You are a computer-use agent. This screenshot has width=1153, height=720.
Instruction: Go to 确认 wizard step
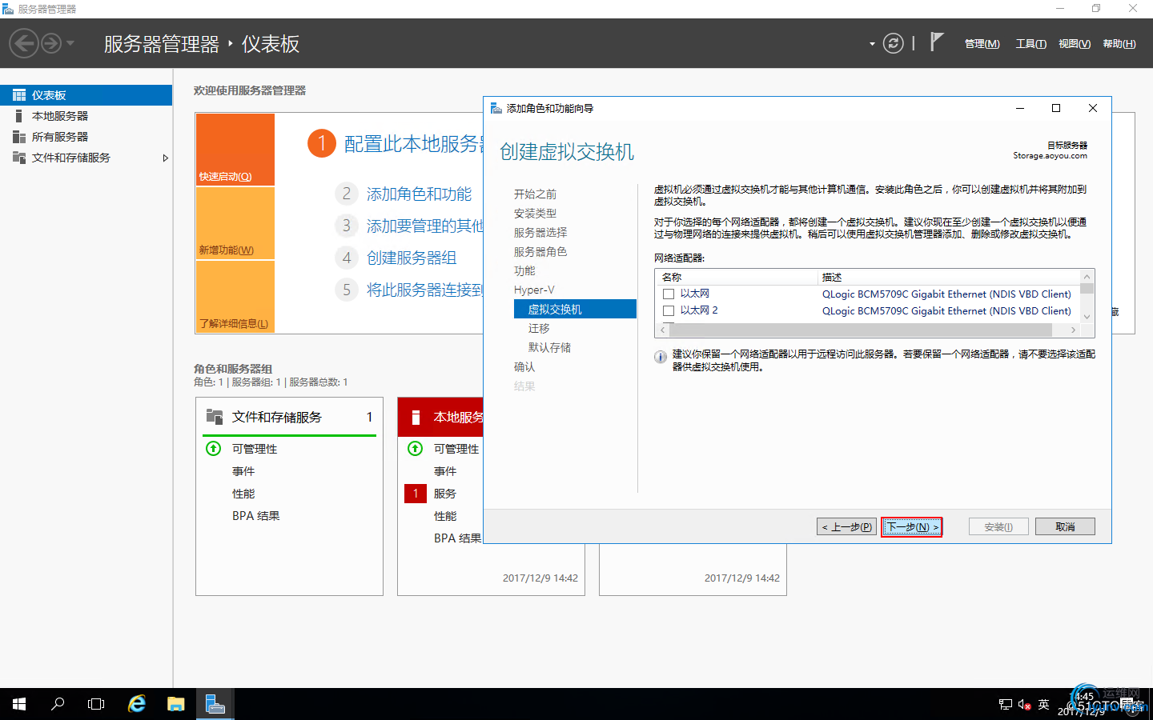(x=524, y=367)
